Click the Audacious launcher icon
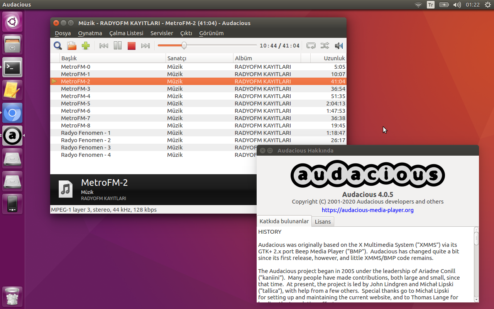494x309 pixels. click(12, 136)
